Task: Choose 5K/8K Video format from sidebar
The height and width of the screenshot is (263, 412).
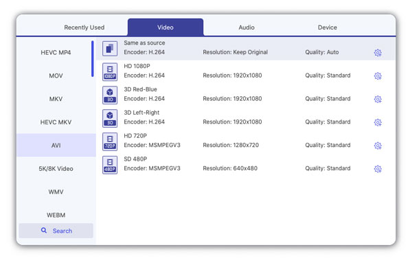Action: (56, 169)
